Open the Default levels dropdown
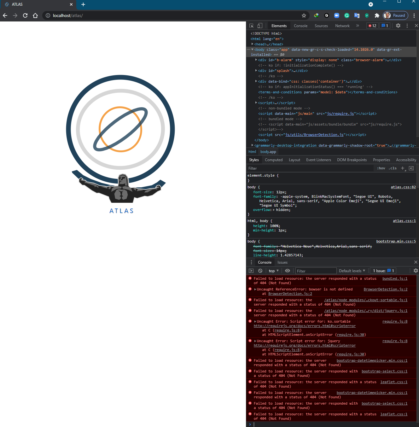This screenshot has width=419, height=427. (x=352, y=271)
